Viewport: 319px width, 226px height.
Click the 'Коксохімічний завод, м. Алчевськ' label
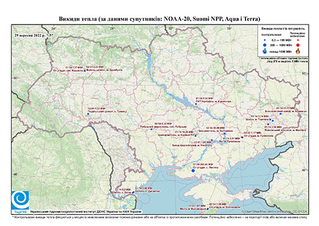pyautogui.click(x=285, y=111)
